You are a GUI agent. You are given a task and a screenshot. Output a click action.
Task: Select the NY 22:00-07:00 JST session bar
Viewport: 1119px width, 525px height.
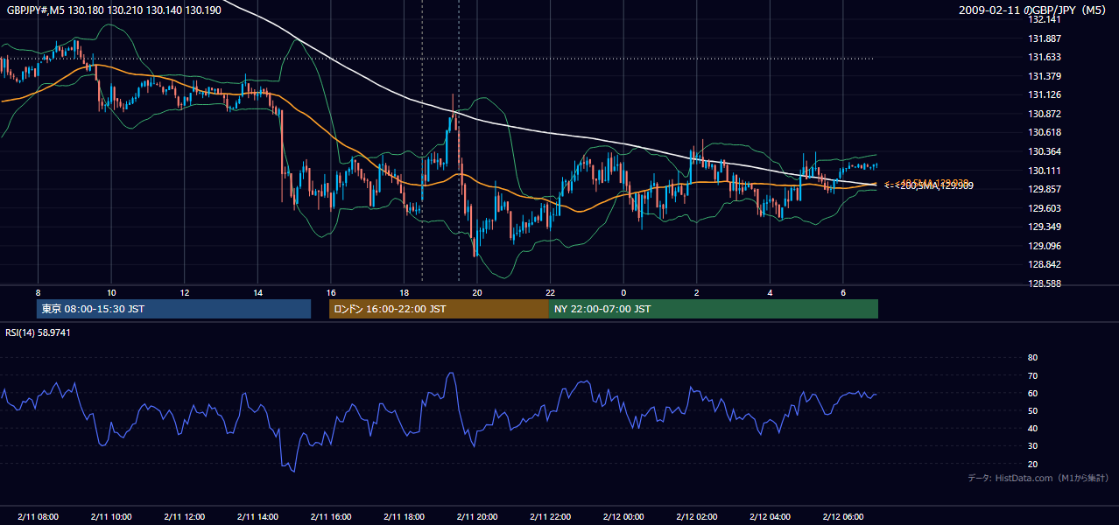714,309
